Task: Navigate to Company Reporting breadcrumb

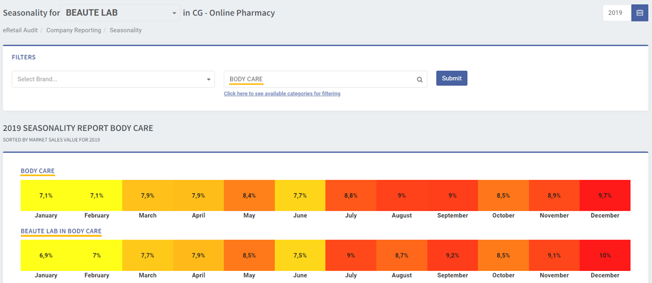Action: (x=74, y=30)
